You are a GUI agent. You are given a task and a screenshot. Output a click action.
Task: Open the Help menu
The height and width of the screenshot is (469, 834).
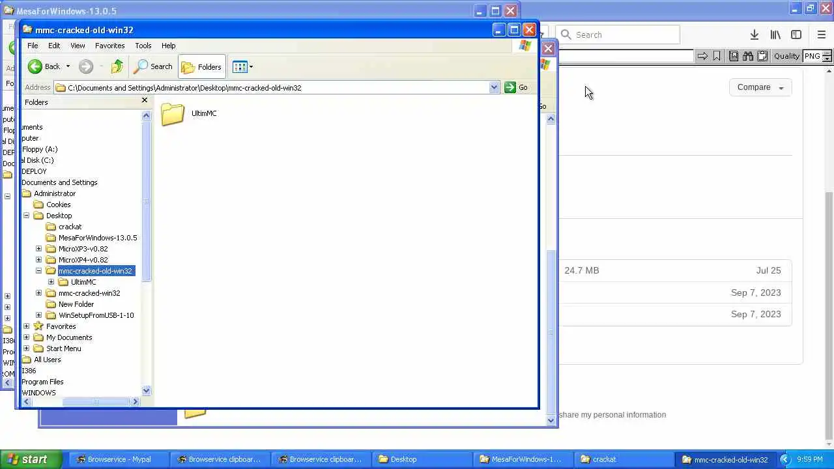[x=168, y=46]
